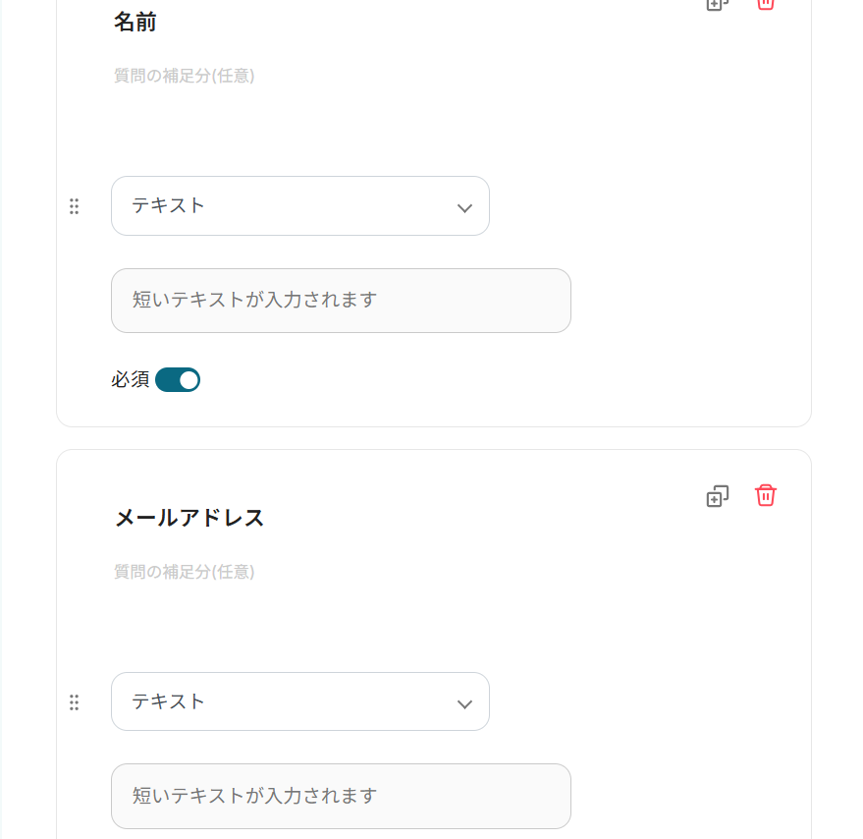The height and width of the screenshot is (839, 863).
Task: Click 質問の補足分 field under メールアドレス
Action: click(x=185, y=572)
